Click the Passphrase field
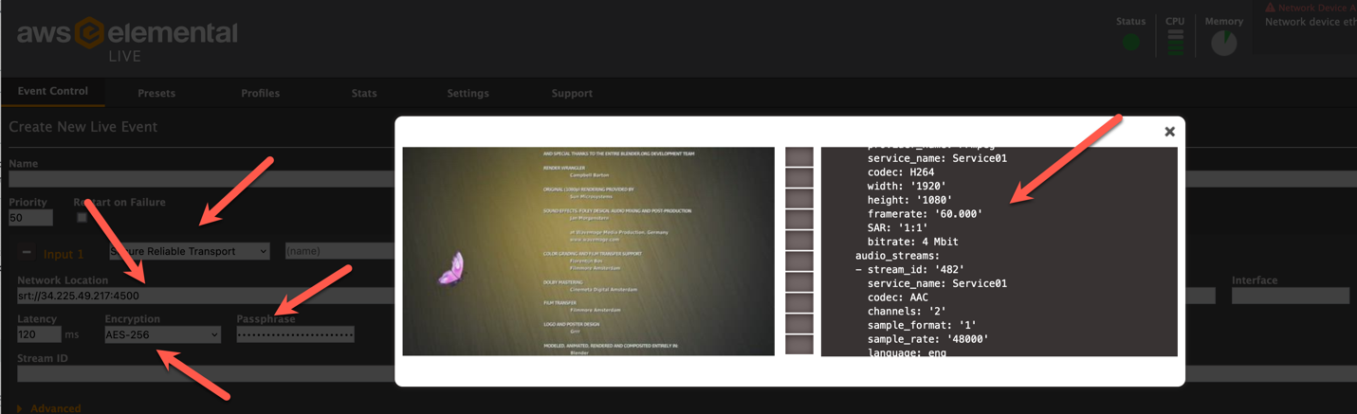 point(295,334)
